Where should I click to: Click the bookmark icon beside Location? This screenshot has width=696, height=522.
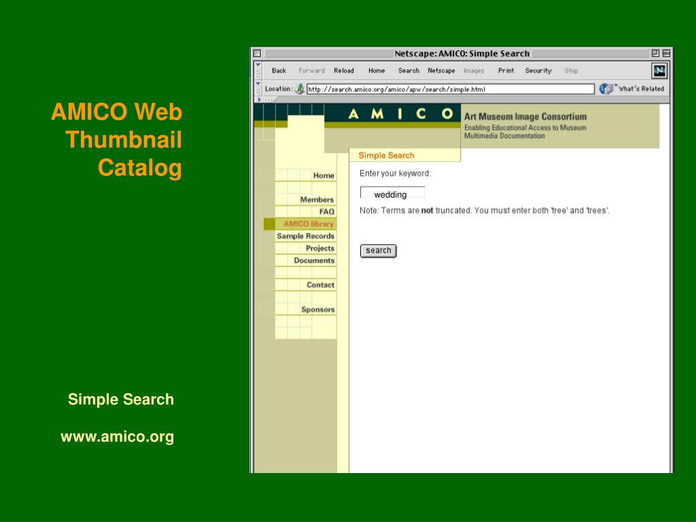pos(300,89)
